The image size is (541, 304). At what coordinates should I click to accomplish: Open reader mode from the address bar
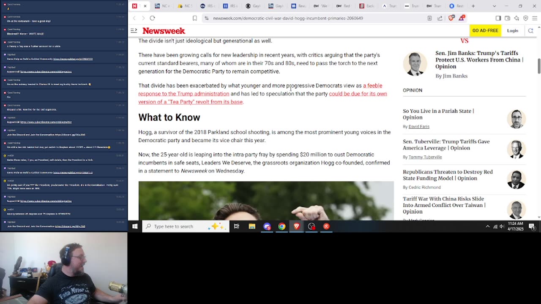[429, 18]
